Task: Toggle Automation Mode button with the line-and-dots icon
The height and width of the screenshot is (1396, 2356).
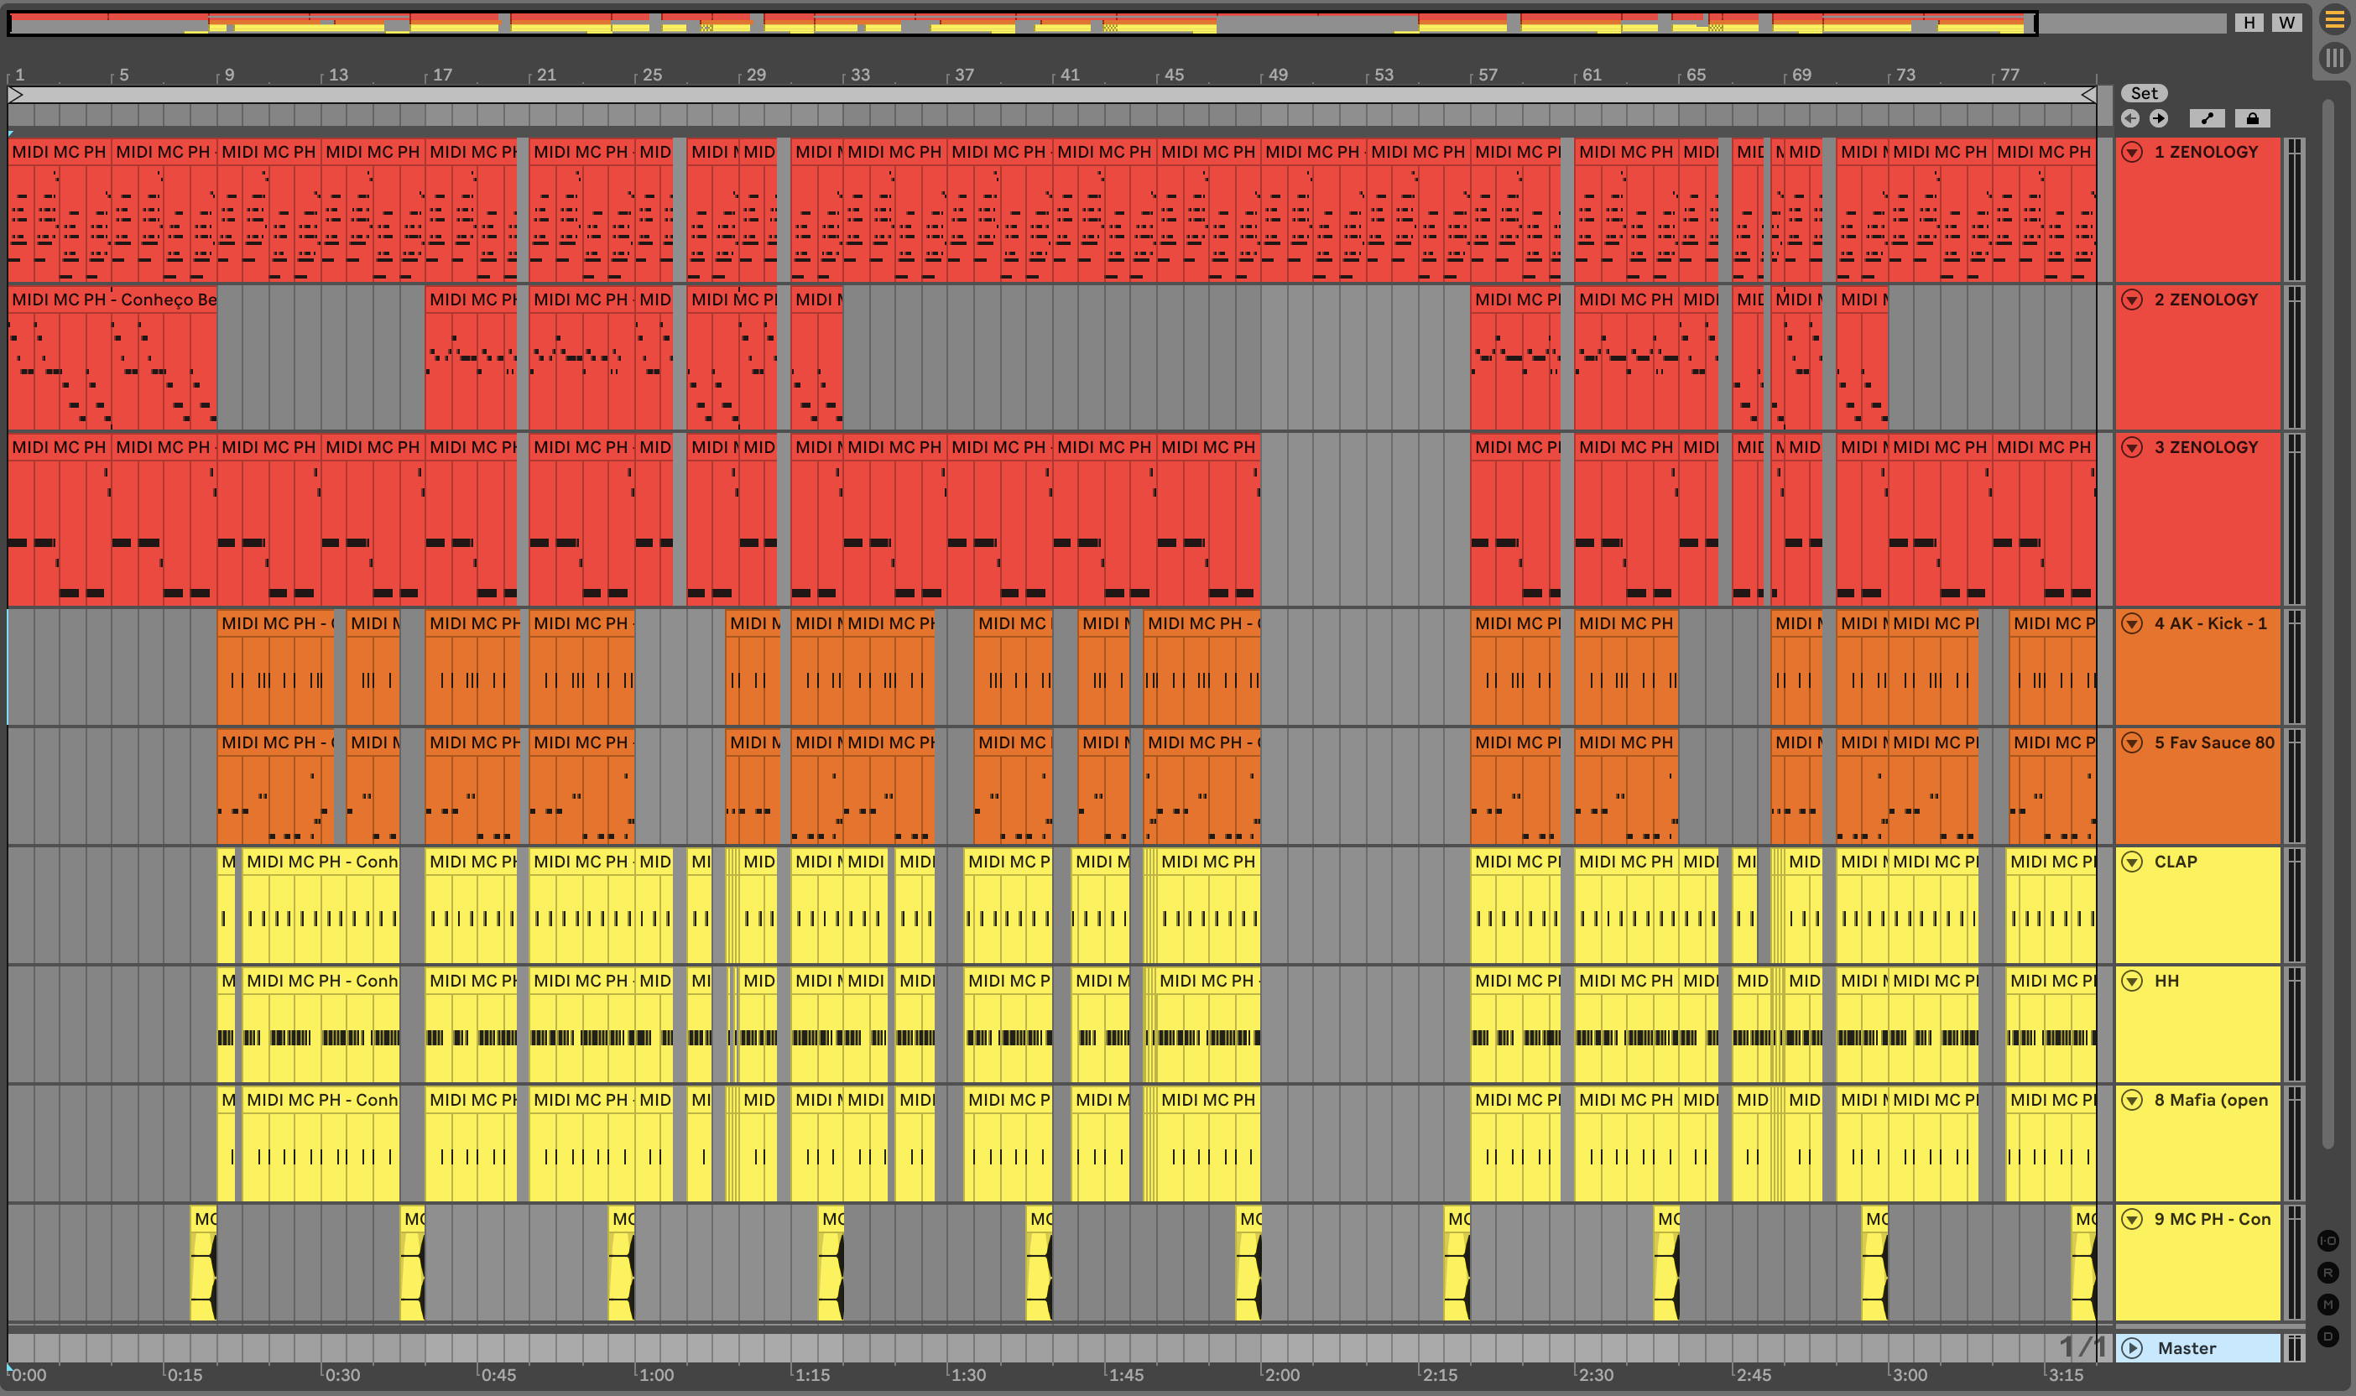Action: 2207,118
